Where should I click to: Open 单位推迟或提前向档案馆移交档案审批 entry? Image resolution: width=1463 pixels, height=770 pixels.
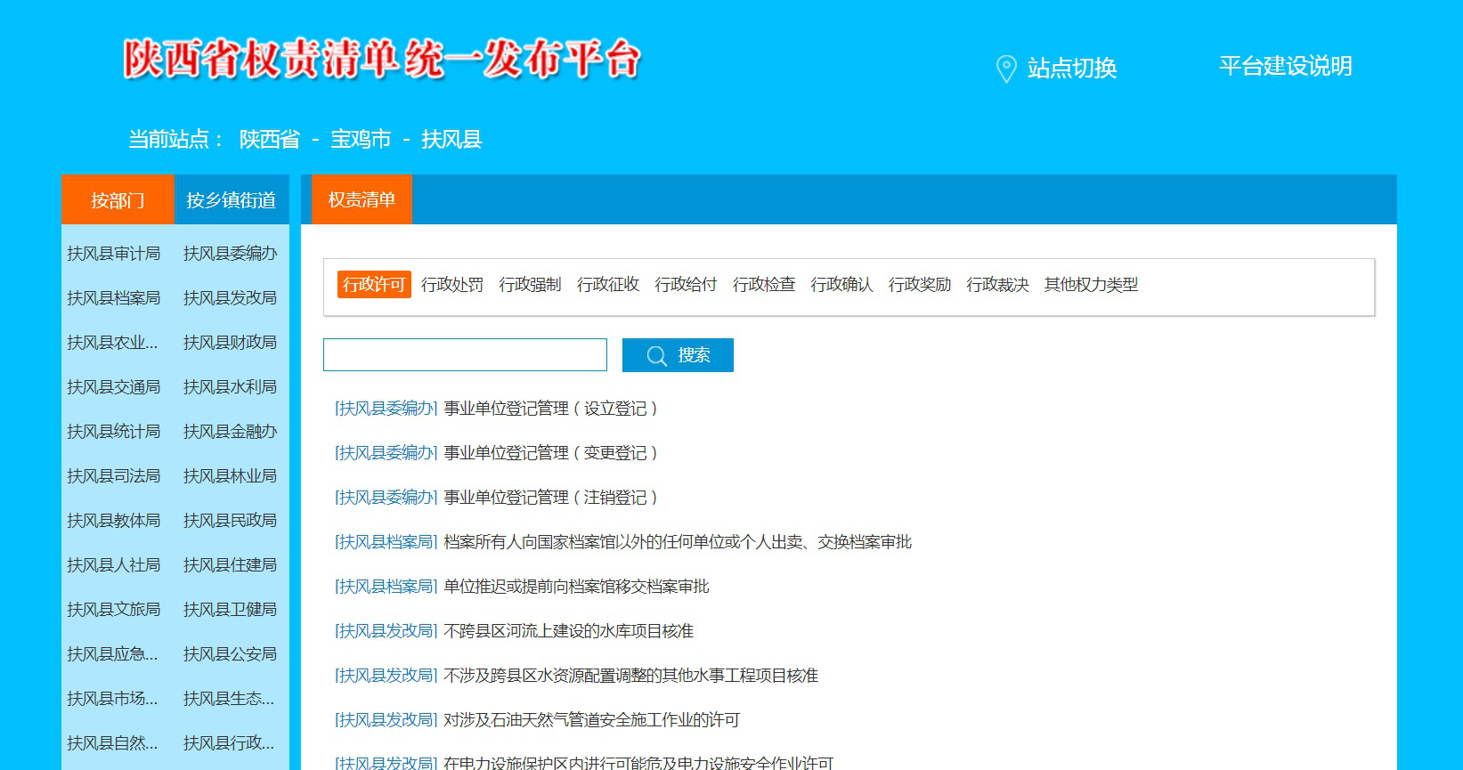[x=576, y=587]
